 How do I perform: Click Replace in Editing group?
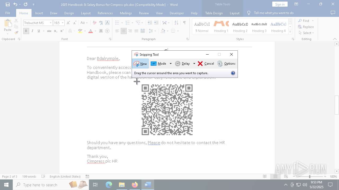tap(306, 27)
